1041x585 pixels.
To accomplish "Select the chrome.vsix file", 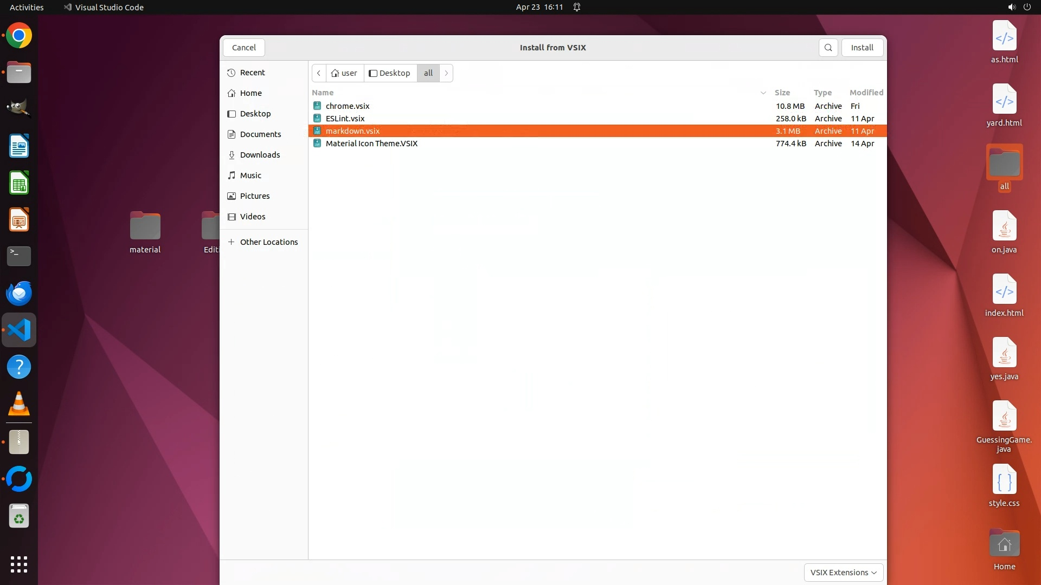I will [348, 106].
